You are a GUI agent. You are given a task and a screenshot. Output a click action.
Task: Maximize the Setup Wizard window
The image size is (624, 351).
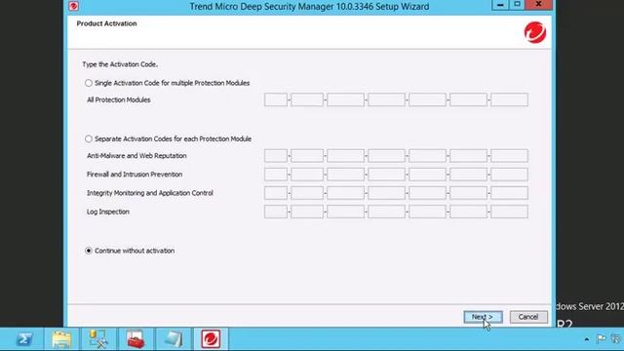(x=517, y=5)
